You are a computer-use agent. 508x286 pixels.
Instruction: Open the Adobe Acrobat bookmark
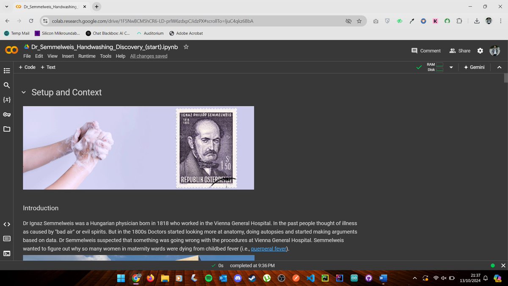pyautogui.click(x=185, y=33)
